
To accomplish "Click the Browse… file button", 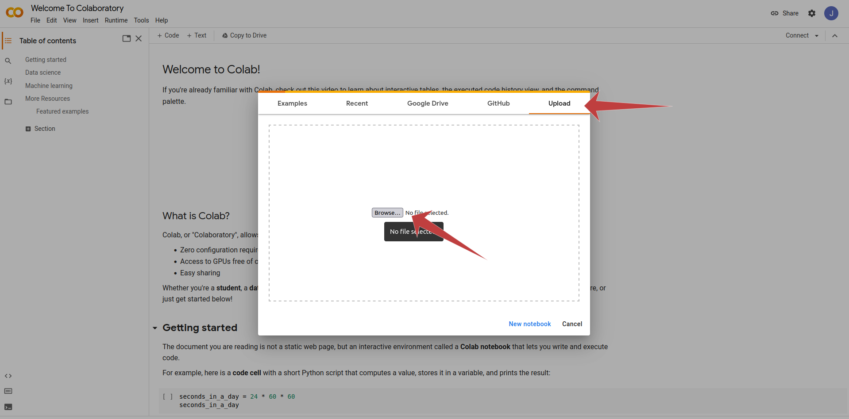I will (x=387, y=213).
